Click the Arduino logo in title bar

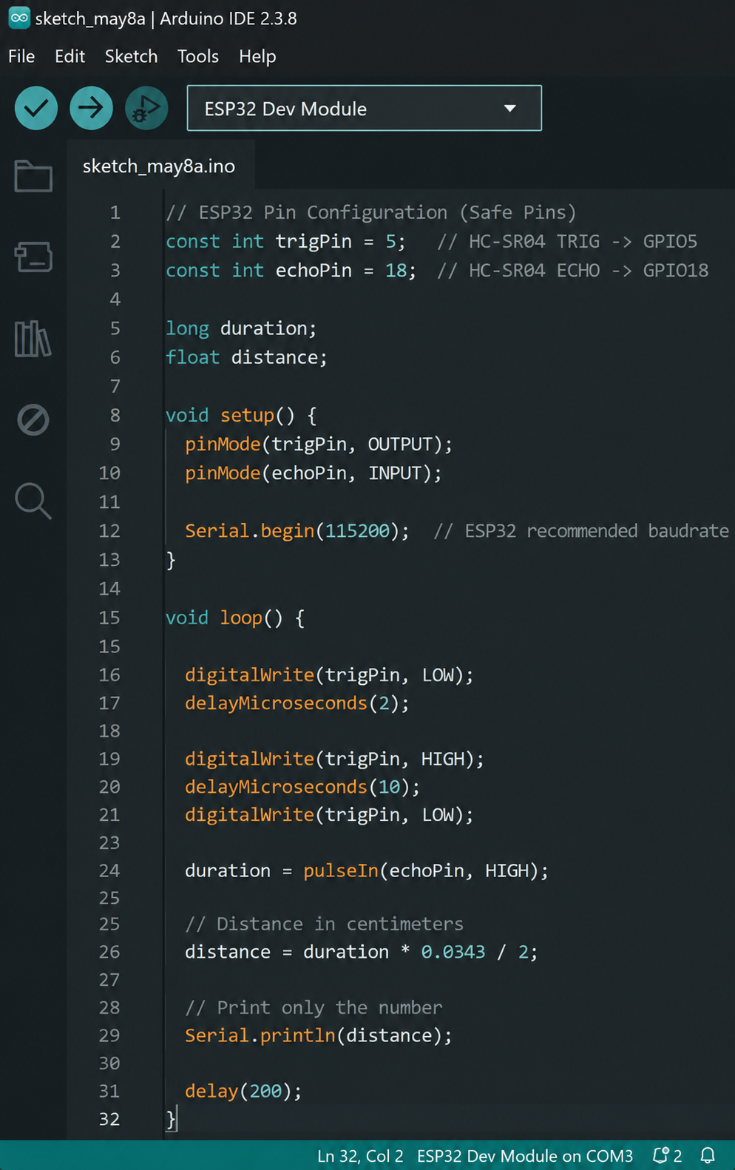click(x=19, y=18)
